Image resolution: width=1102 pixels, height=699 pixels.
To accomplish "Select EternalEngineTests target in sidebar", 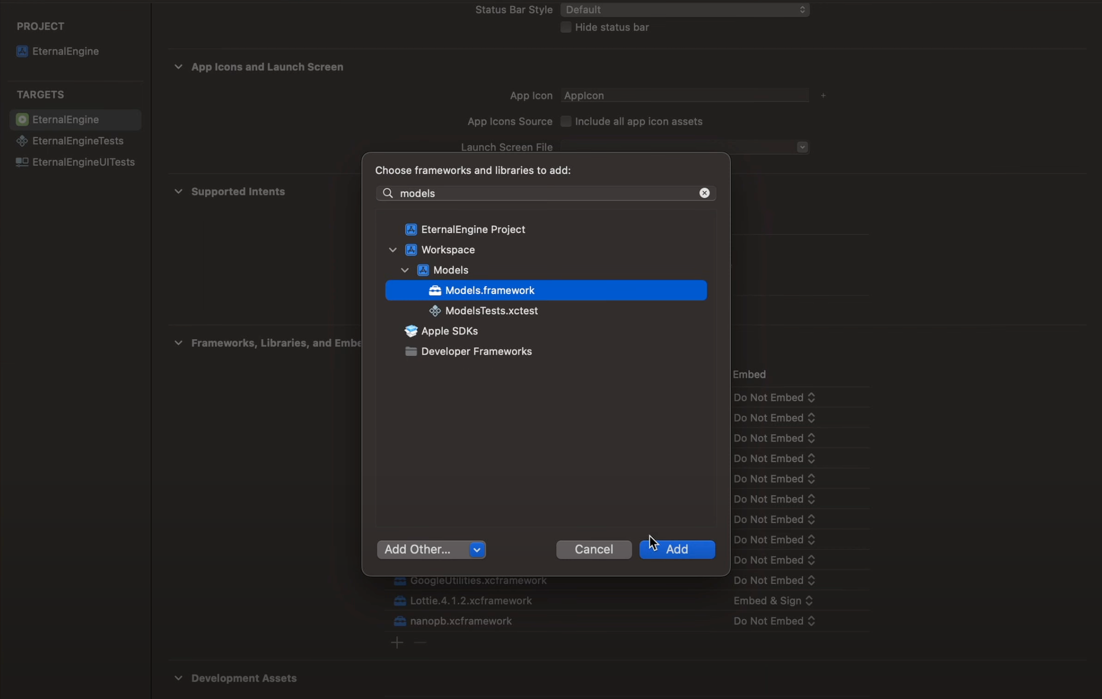I will click(x=77, y=141).
